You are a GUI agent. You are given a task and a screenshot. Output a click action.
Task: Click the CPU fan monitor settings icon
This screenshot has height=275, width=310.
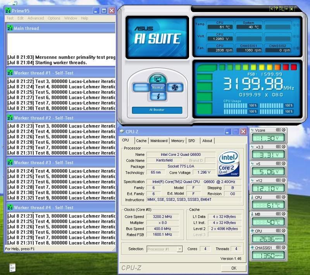pos(278,230)
